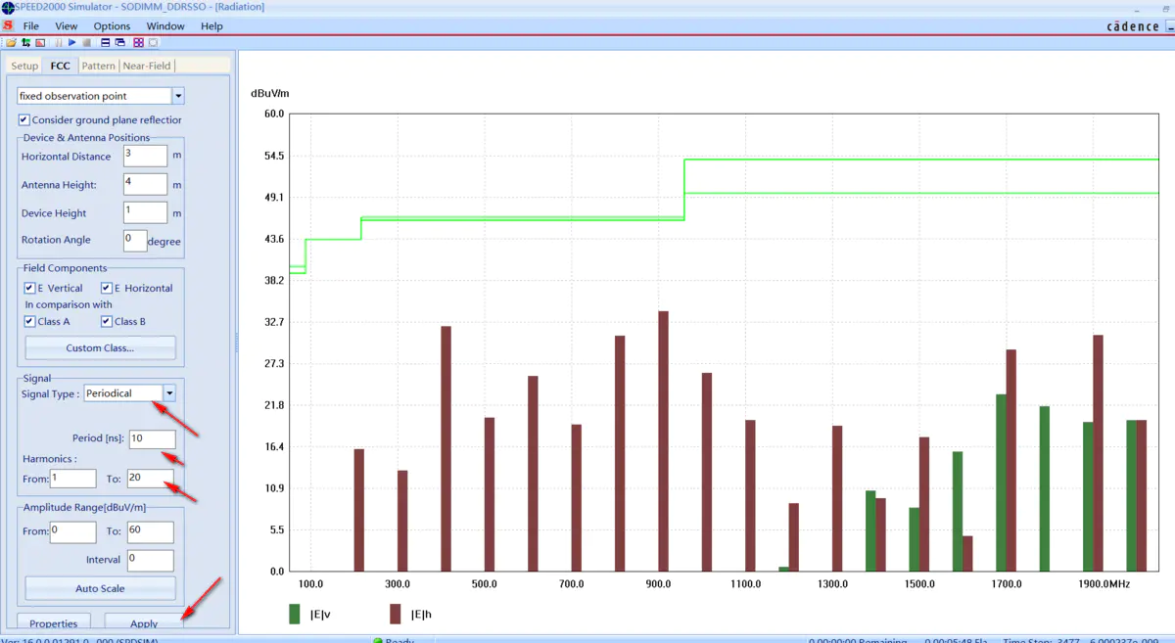
Task: Open the fixed observation point dropdown
Action: pos(178,96)
